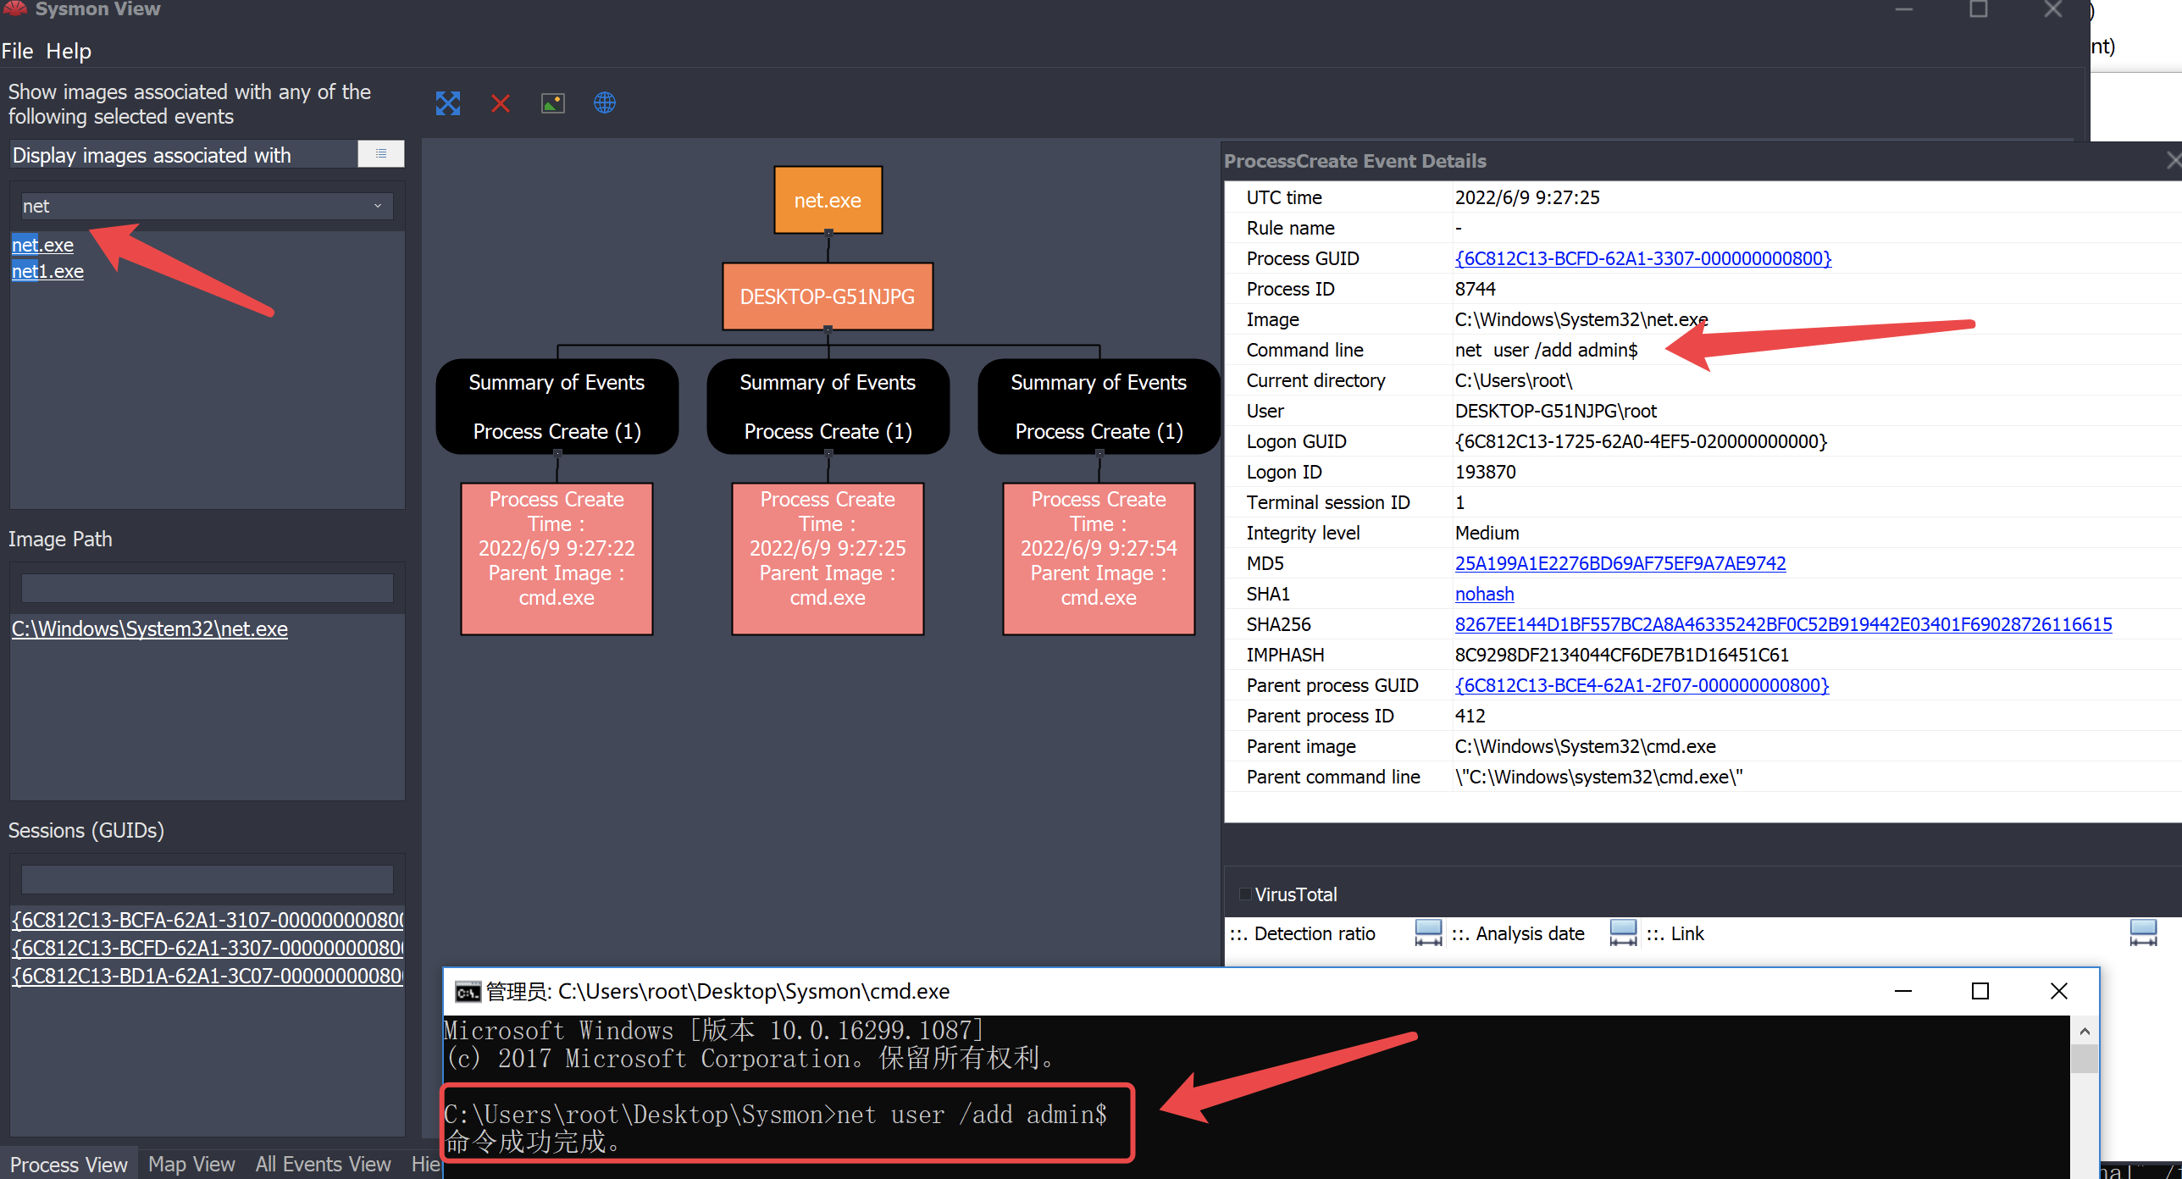
Task: Open the MD5 hash link
Action: point(1620,563)
